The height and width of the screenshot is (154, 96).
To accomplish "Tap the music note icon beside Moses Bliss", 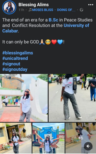I will pos(30,10).
